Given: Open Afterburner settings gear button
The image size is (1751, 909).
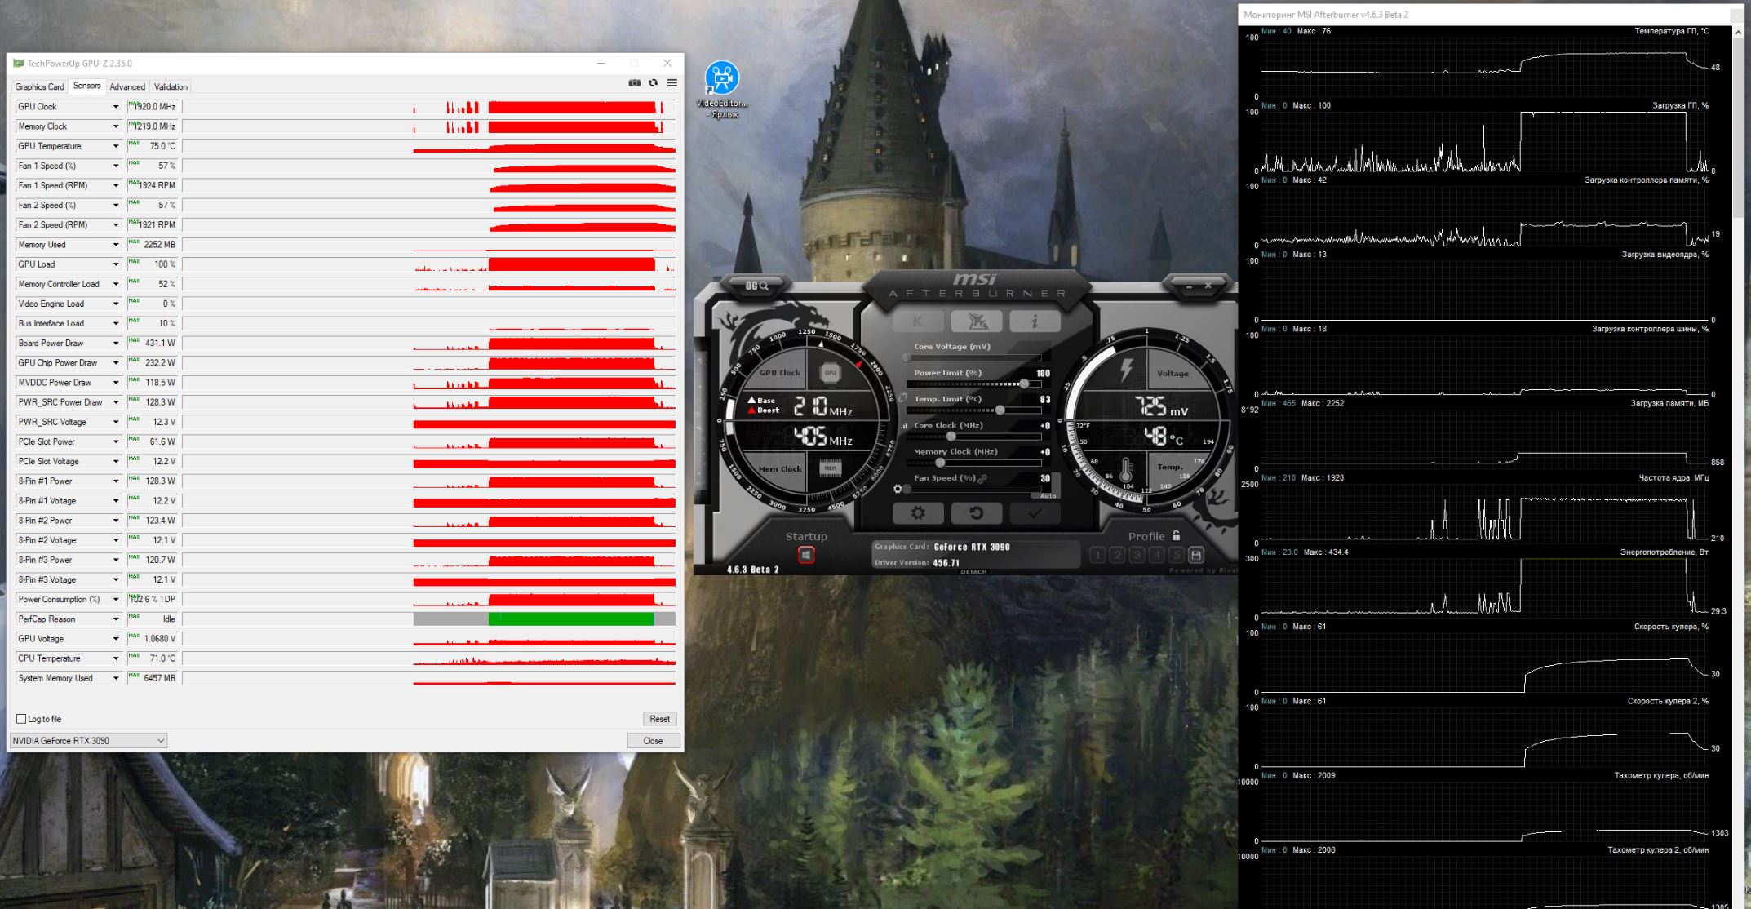Looking at the screenshot, I should pos(918,513).
